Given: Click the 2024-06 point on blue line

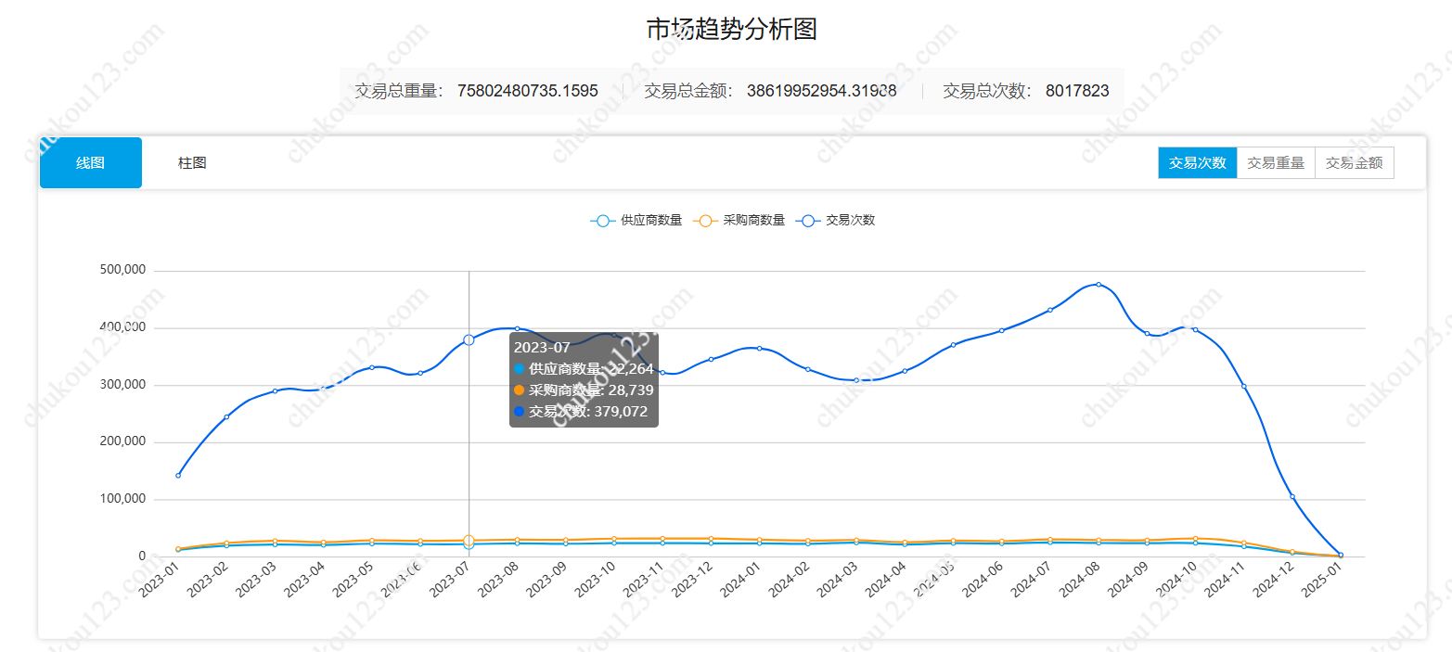Looking at the screenshot, I should (x=1001, y=330).
